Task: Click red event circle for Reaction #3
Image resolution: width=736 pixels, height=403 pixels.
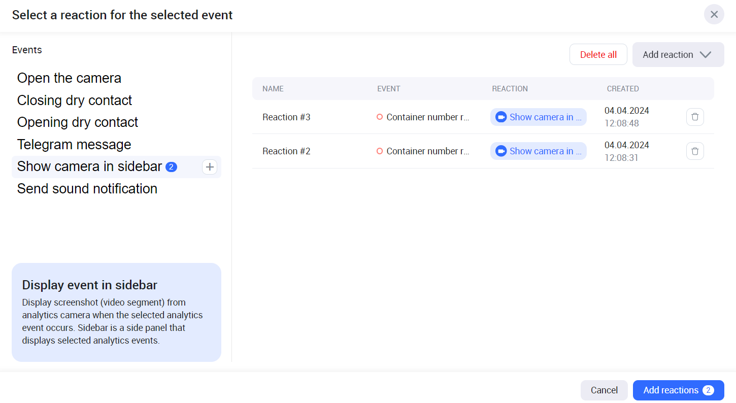Action: point(380,117)
